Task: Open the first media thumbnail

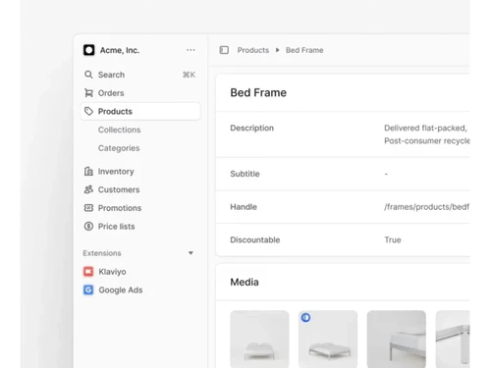Action: (259, 339)
